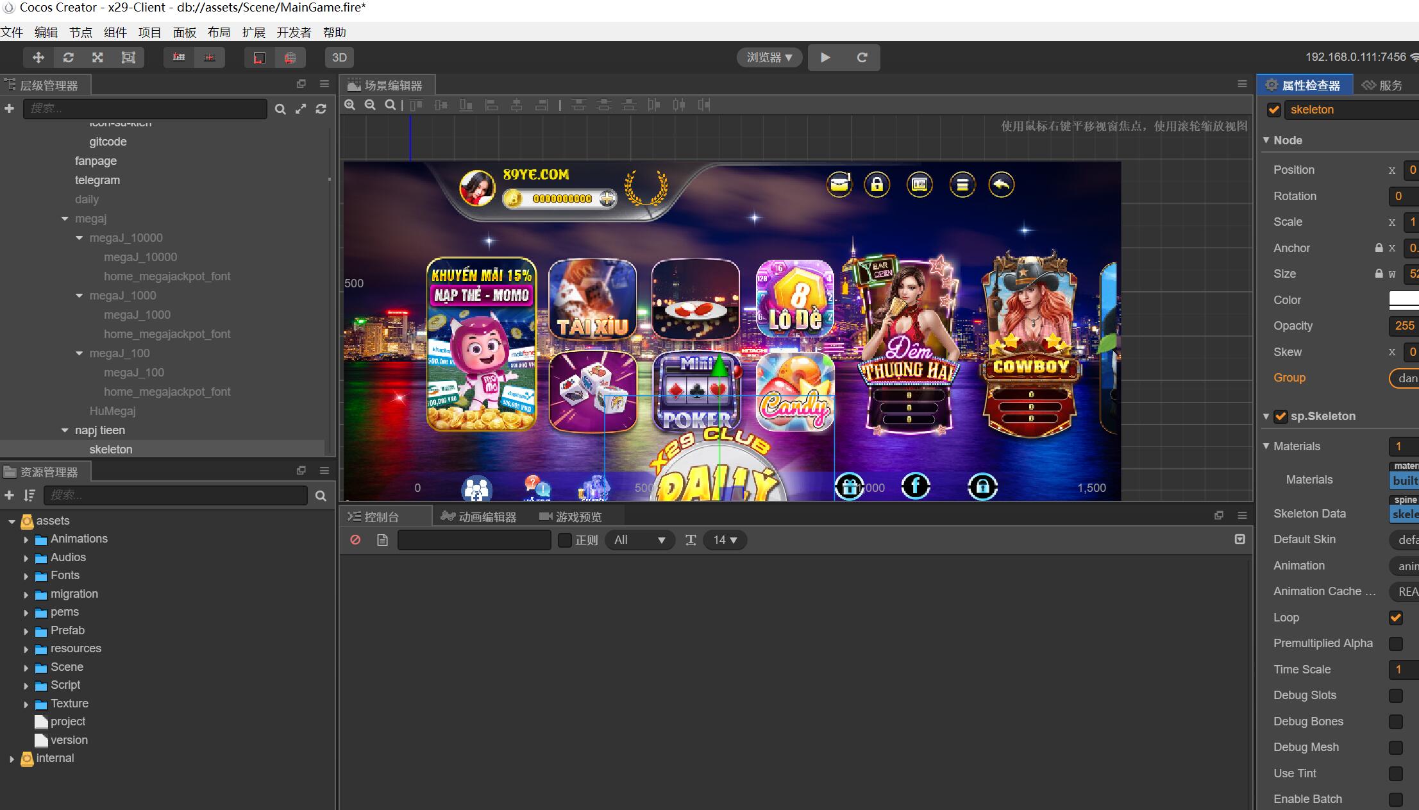Screen dimensions: 1419x810
Task: Click the console filter text field
Action: [474, 540]
